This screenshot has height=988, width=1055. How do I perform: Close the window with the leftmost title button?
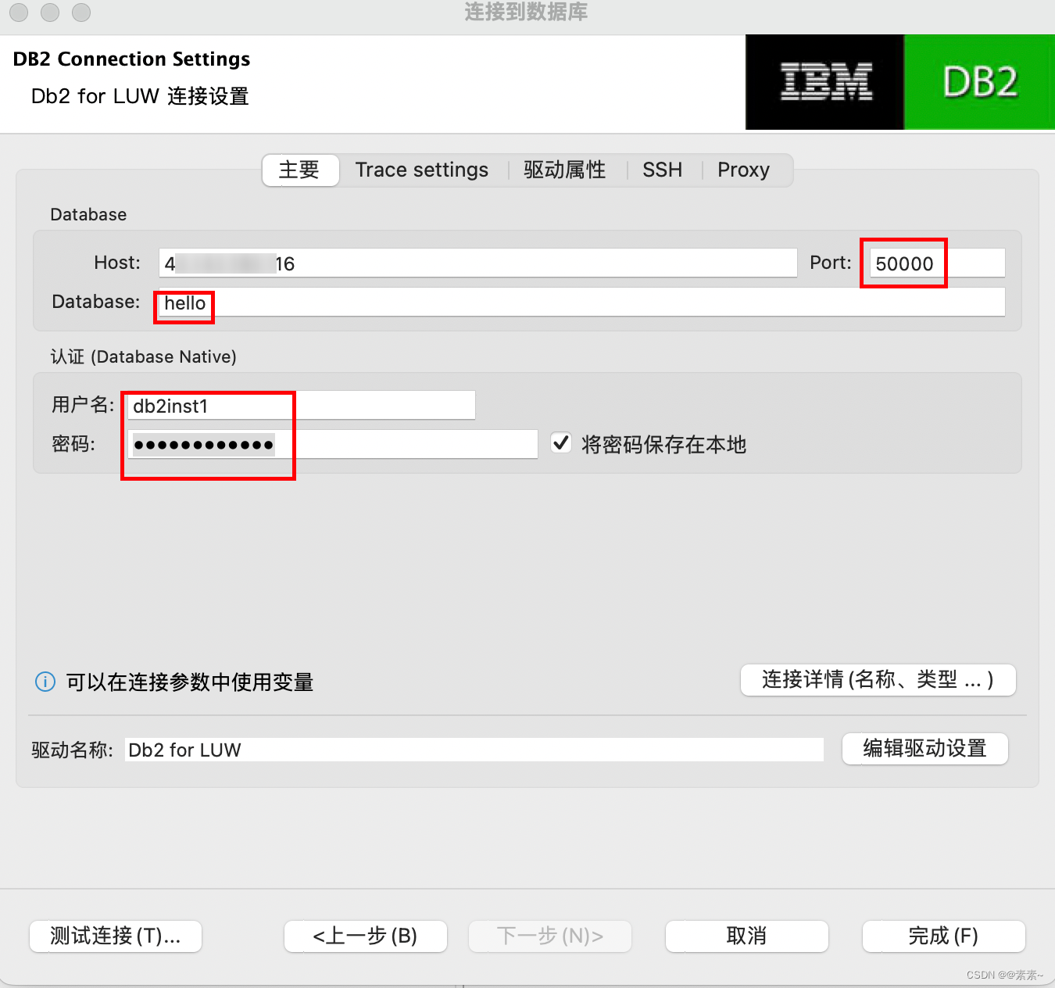pyautogui.click(x=19, y=12)
